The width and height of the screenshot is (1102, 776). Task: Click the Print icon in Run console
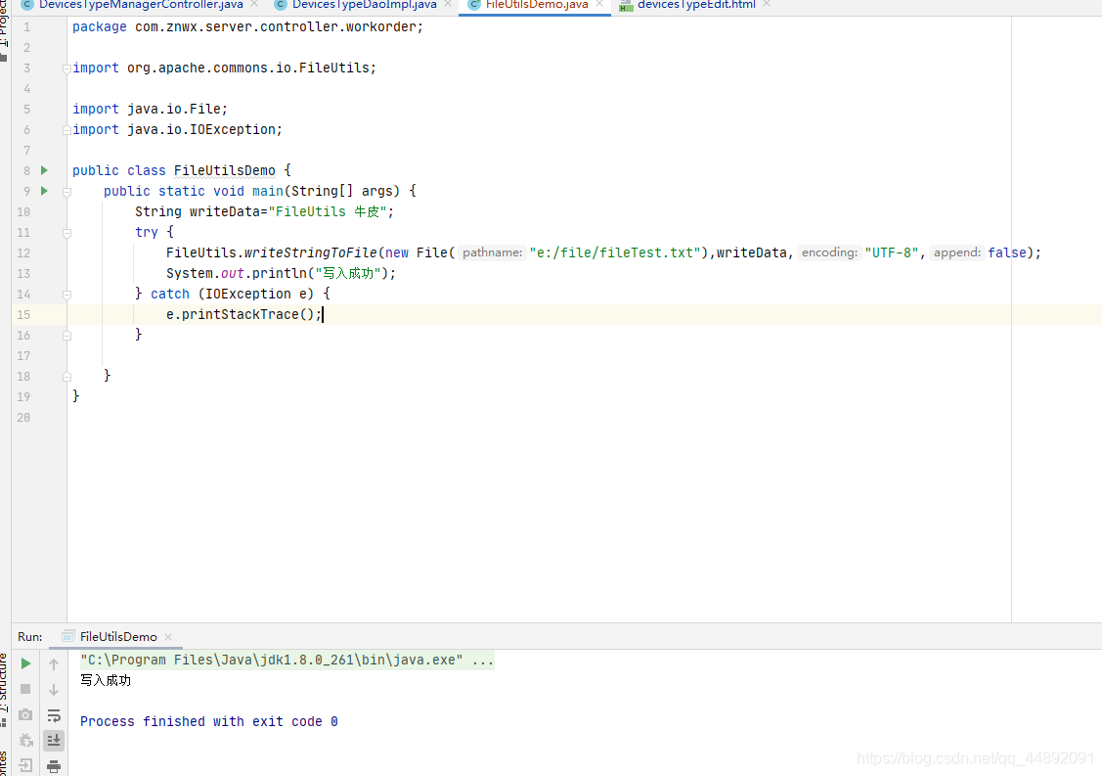click(x=54, y=765)
